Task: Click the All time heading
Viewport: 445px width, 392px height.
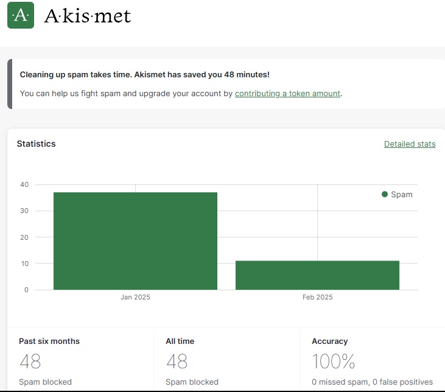Action: point(180,341)
